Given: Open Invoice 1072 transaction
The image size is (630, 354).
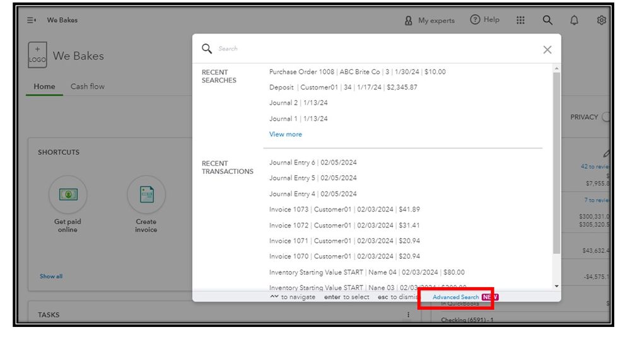Looking at the screenshot, I should click(x=344, y=226).
